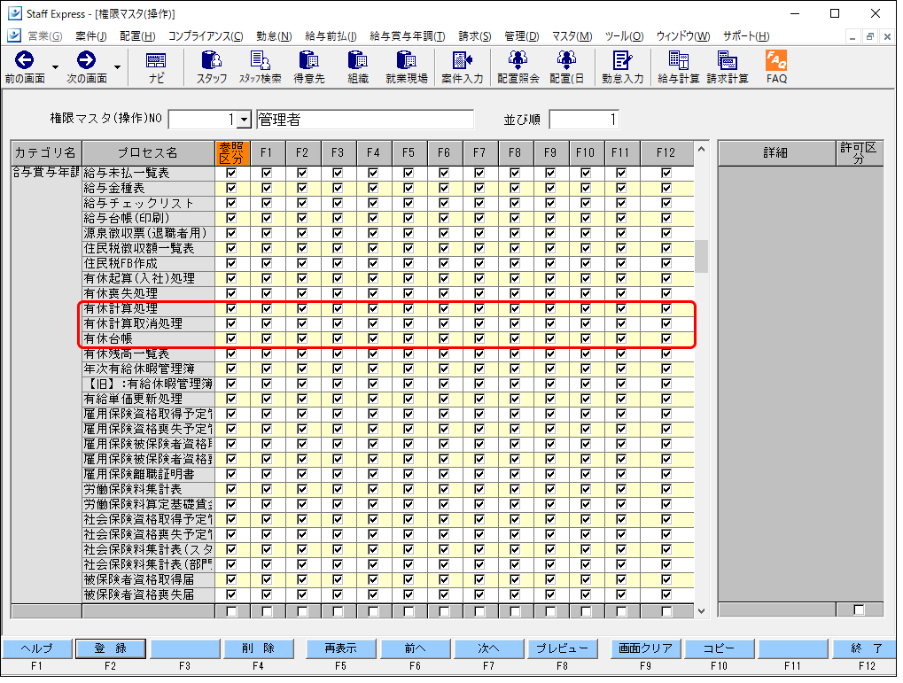Click the ヘルプ button
Screen dimensions: 903x683
click(37, 648)
